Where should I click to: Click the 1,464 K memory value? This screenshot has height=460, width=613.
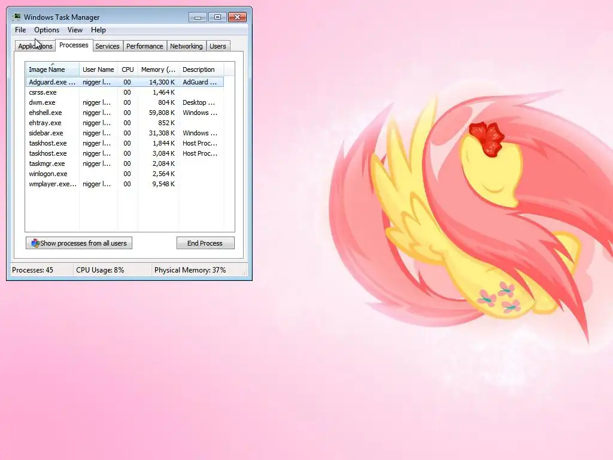163,92
